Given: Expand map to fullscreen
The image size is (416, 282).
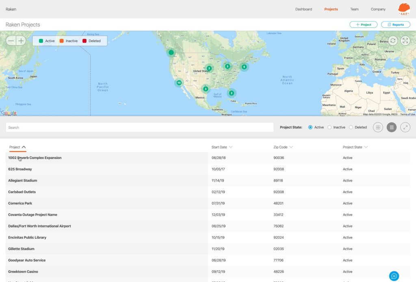Looking at the screenshot, I should pyautogui.click(x=405, y=41).
